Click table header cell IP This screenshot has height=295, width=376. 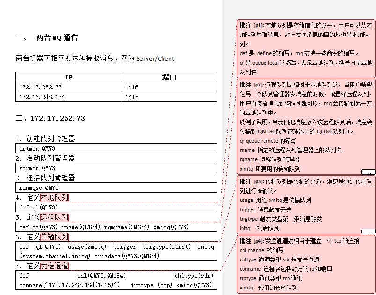pos(69,77)
